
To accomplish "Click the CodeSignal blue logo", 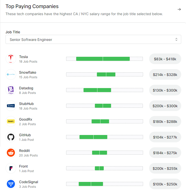I will coord(11,184).
